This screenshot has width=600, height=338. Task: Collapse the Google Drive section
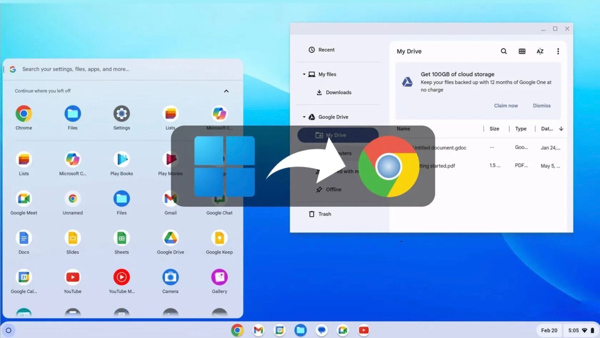coord(304,117)
